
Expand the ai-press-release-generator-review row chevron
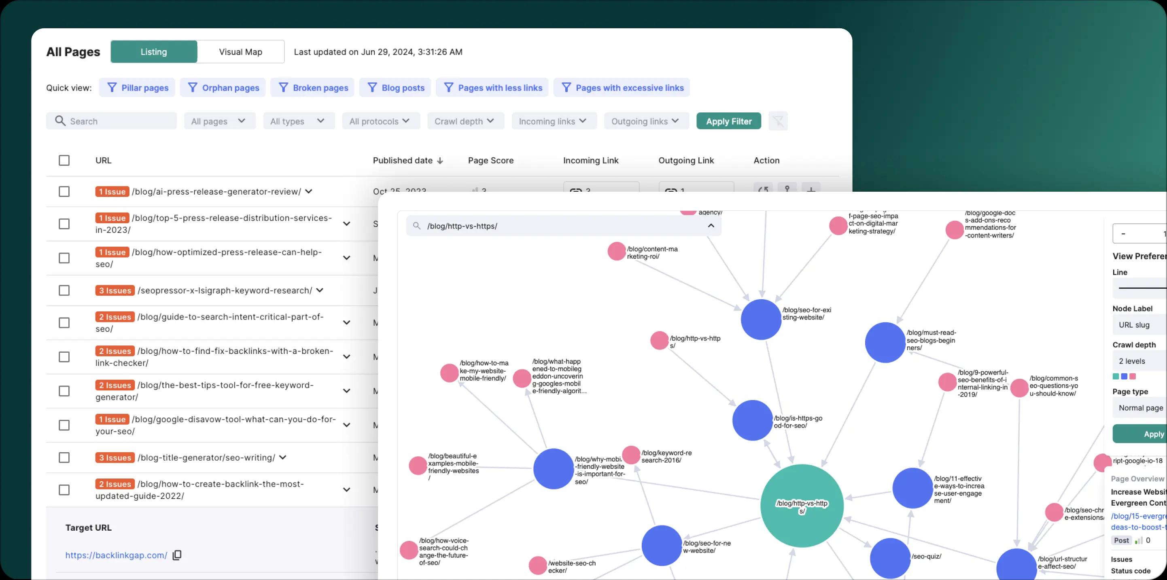[x=308, y=192]
